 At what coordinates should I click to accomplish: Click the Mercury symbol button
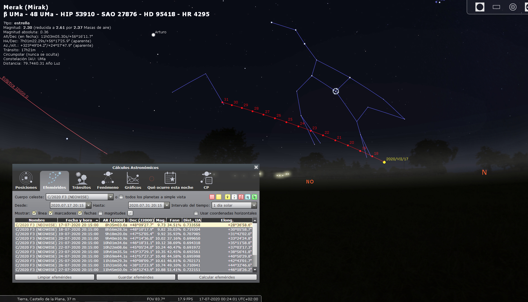[x=227, y=197]
